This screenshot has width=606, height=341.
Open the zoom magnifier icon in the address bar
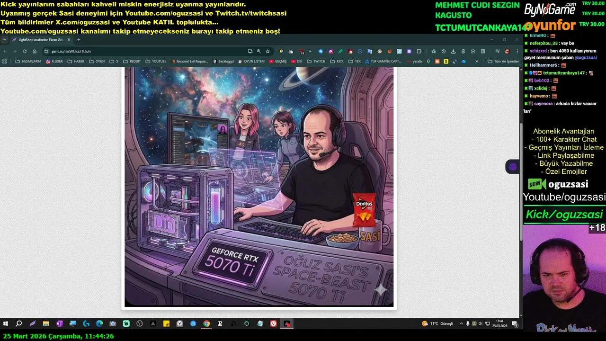tap(258, 51)
